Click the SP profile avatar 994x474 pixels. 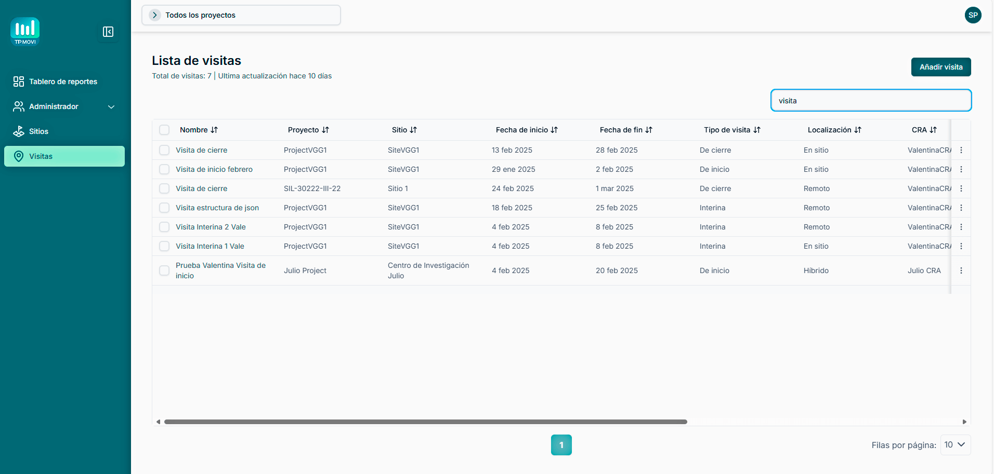click(x=973, y=15)
